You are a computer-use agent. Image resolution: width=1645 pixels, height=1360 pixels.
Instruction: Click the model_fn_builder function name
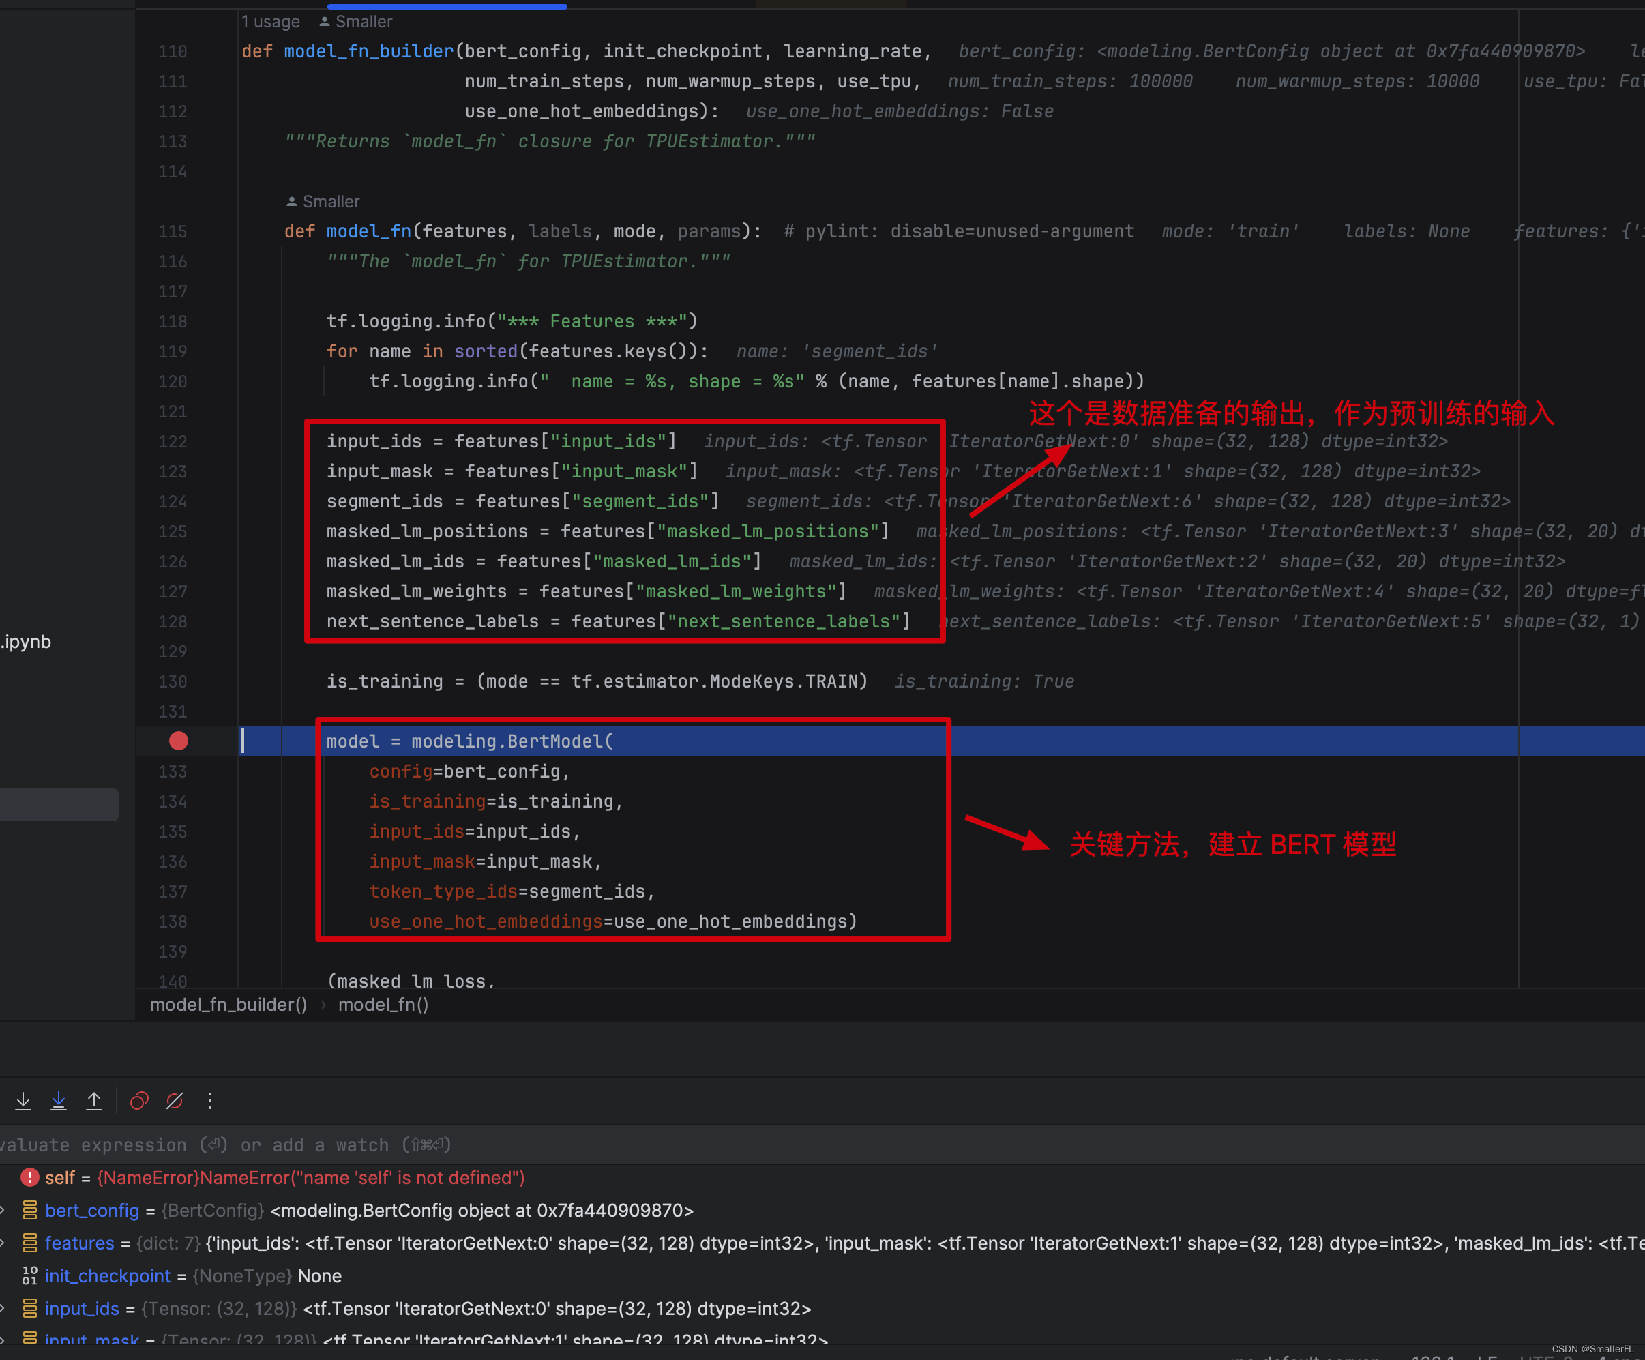click(368, 52)
